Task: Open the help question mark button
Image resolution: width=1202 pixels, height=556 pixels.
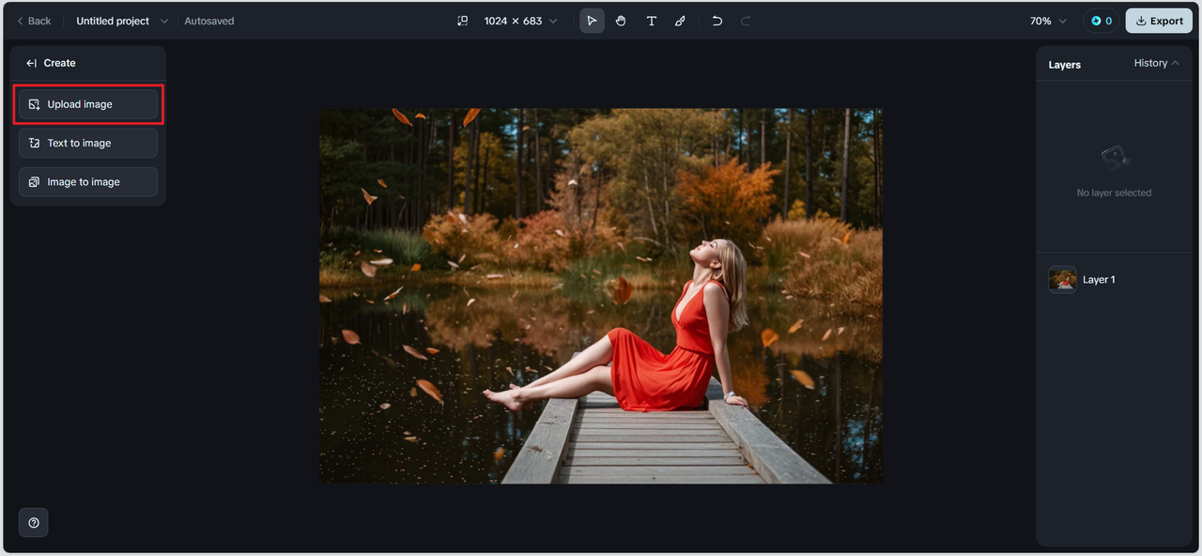Action: coord(34,522)
